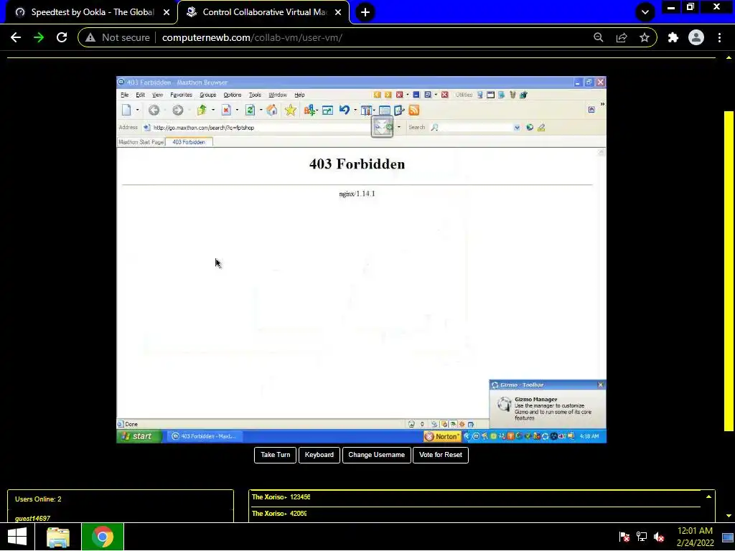Open a new Chrome tab

[x=365, y=12]
